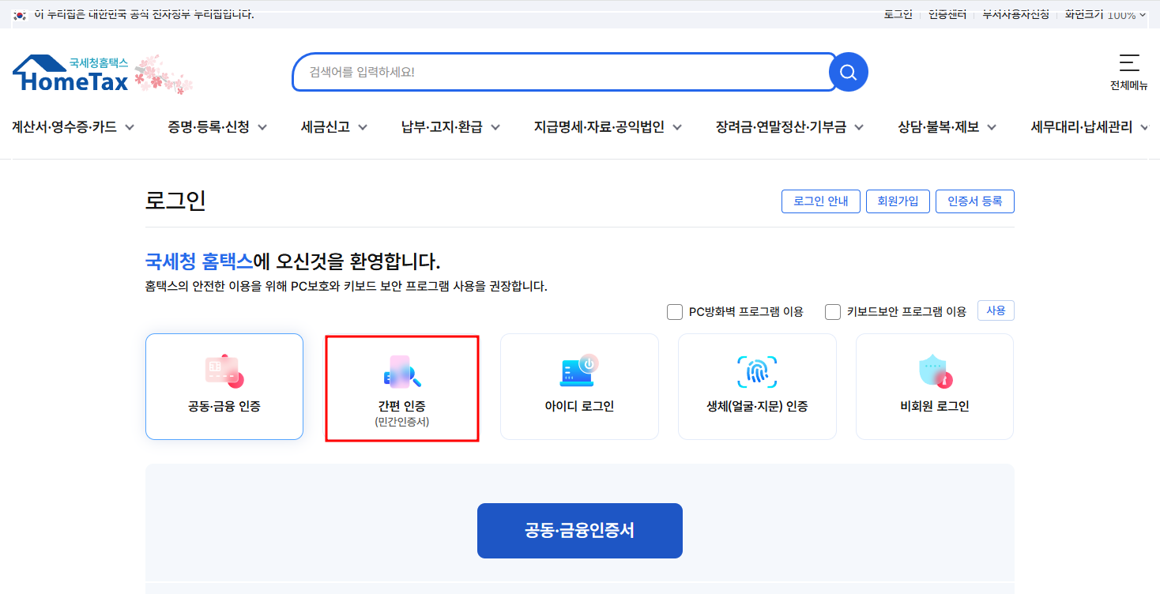This screenshot has height=594, width=1160.
Task: Open the 전체메뉴 hamburger icon
Action: pos(1129,62)
